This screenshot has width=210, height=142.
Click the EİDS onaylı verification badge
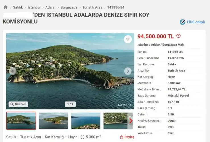[x=192, y=22]
